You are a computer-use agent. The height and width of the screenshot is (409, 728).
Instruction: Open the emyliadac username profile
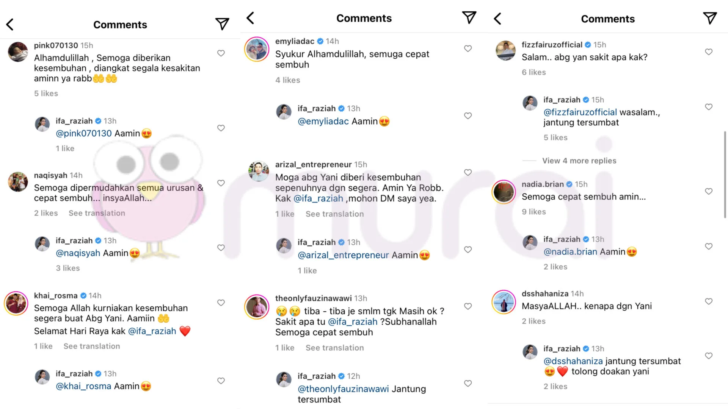[x=295, y=41]
